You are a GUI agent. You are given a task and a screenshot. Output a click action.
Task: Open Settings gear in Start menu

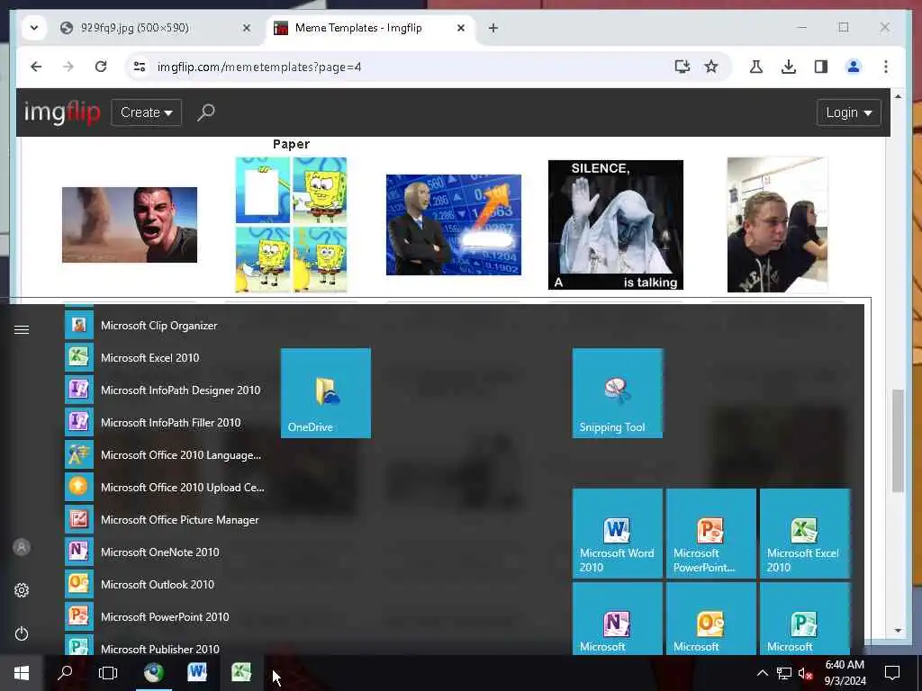pyautogui.click(x=22, y=590)
